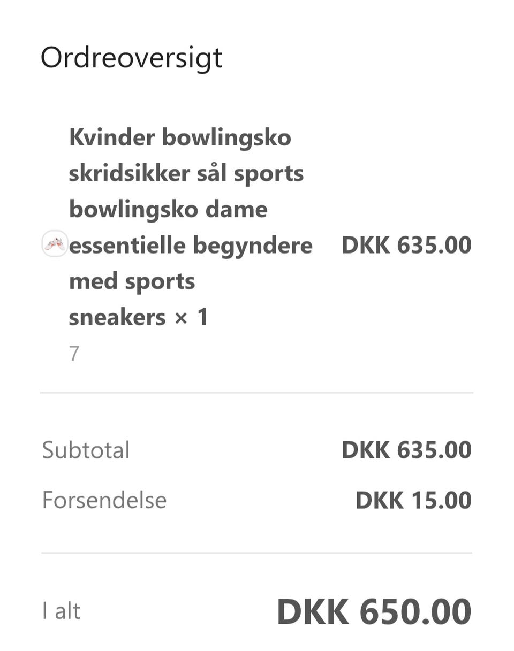Click the "I alt" total label

click(x=61, y=611)
